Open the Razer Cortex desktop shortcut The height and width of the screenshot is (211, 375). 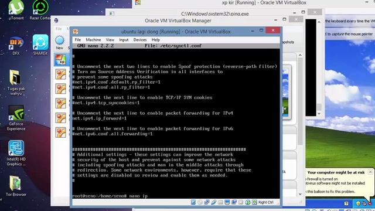click(x=40, y=10)
